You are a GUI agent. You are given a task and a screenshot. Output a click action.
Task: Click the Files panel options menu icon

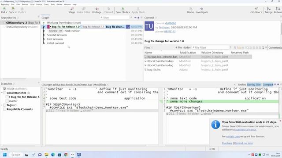click(x=266, y=47)
